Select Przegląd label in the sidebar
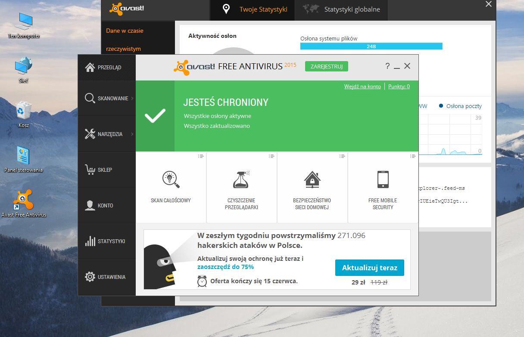The height and width of the screenshot is (337, 524). pyautogui.click(x=109, y=68)
